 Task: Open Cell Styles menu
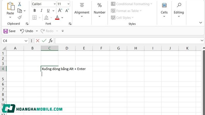click(x=122, y=18)
